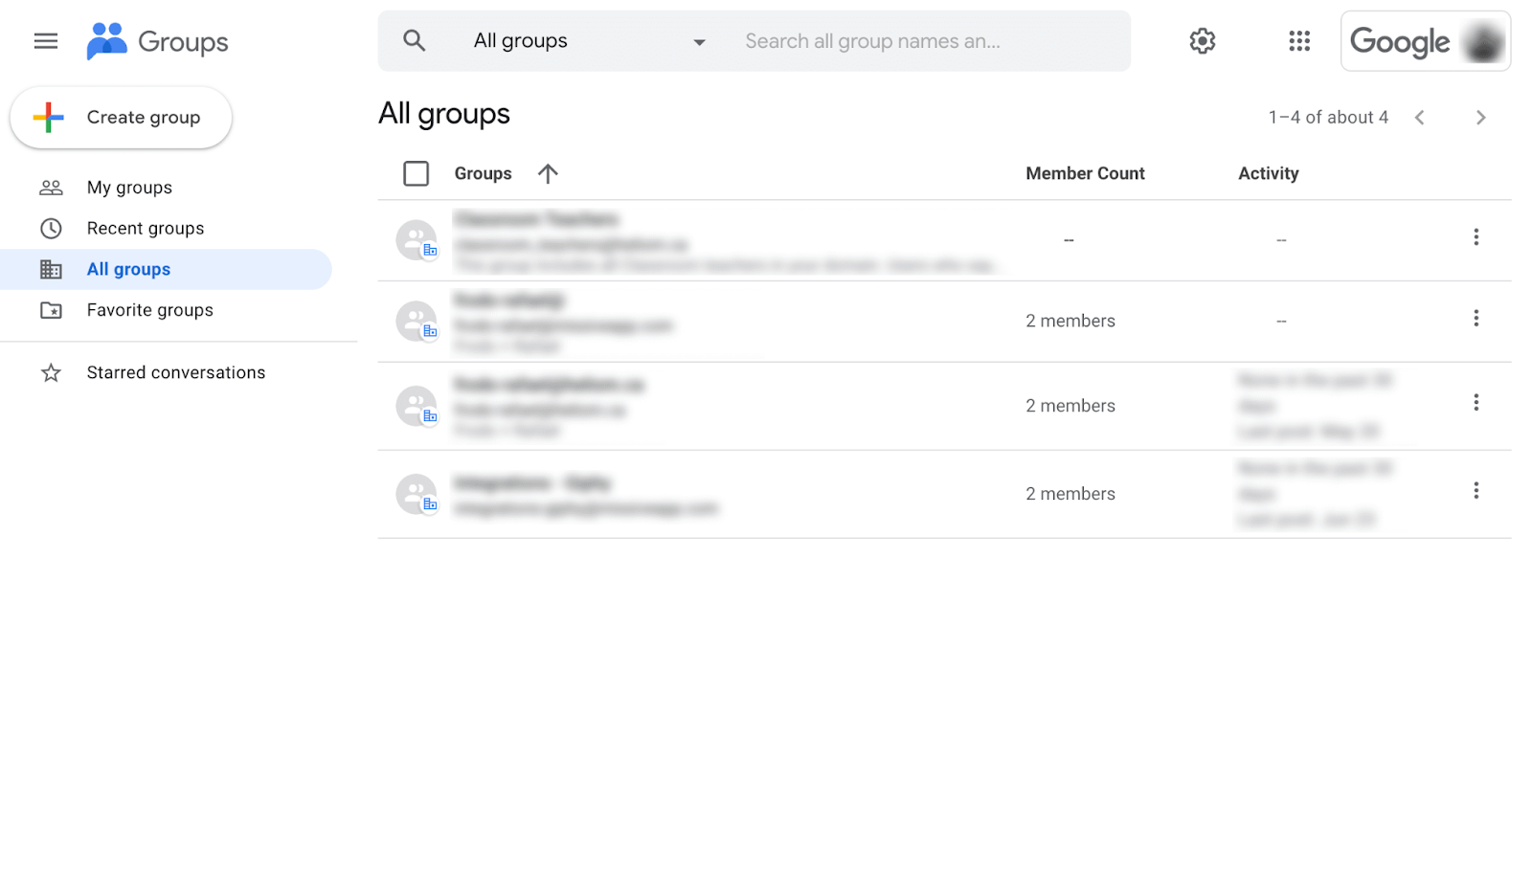
Task: Click the 1–4 of about 4 counter
Action: 1328,118
